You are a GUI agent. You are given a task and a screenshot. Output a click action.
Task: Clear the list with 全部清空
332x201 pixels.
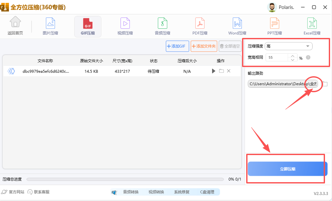click(230, 46)
